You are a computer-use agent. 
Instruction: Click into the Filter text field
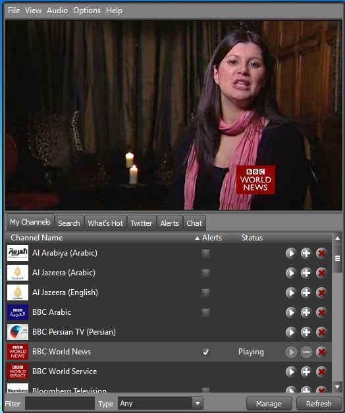(60, 403)
